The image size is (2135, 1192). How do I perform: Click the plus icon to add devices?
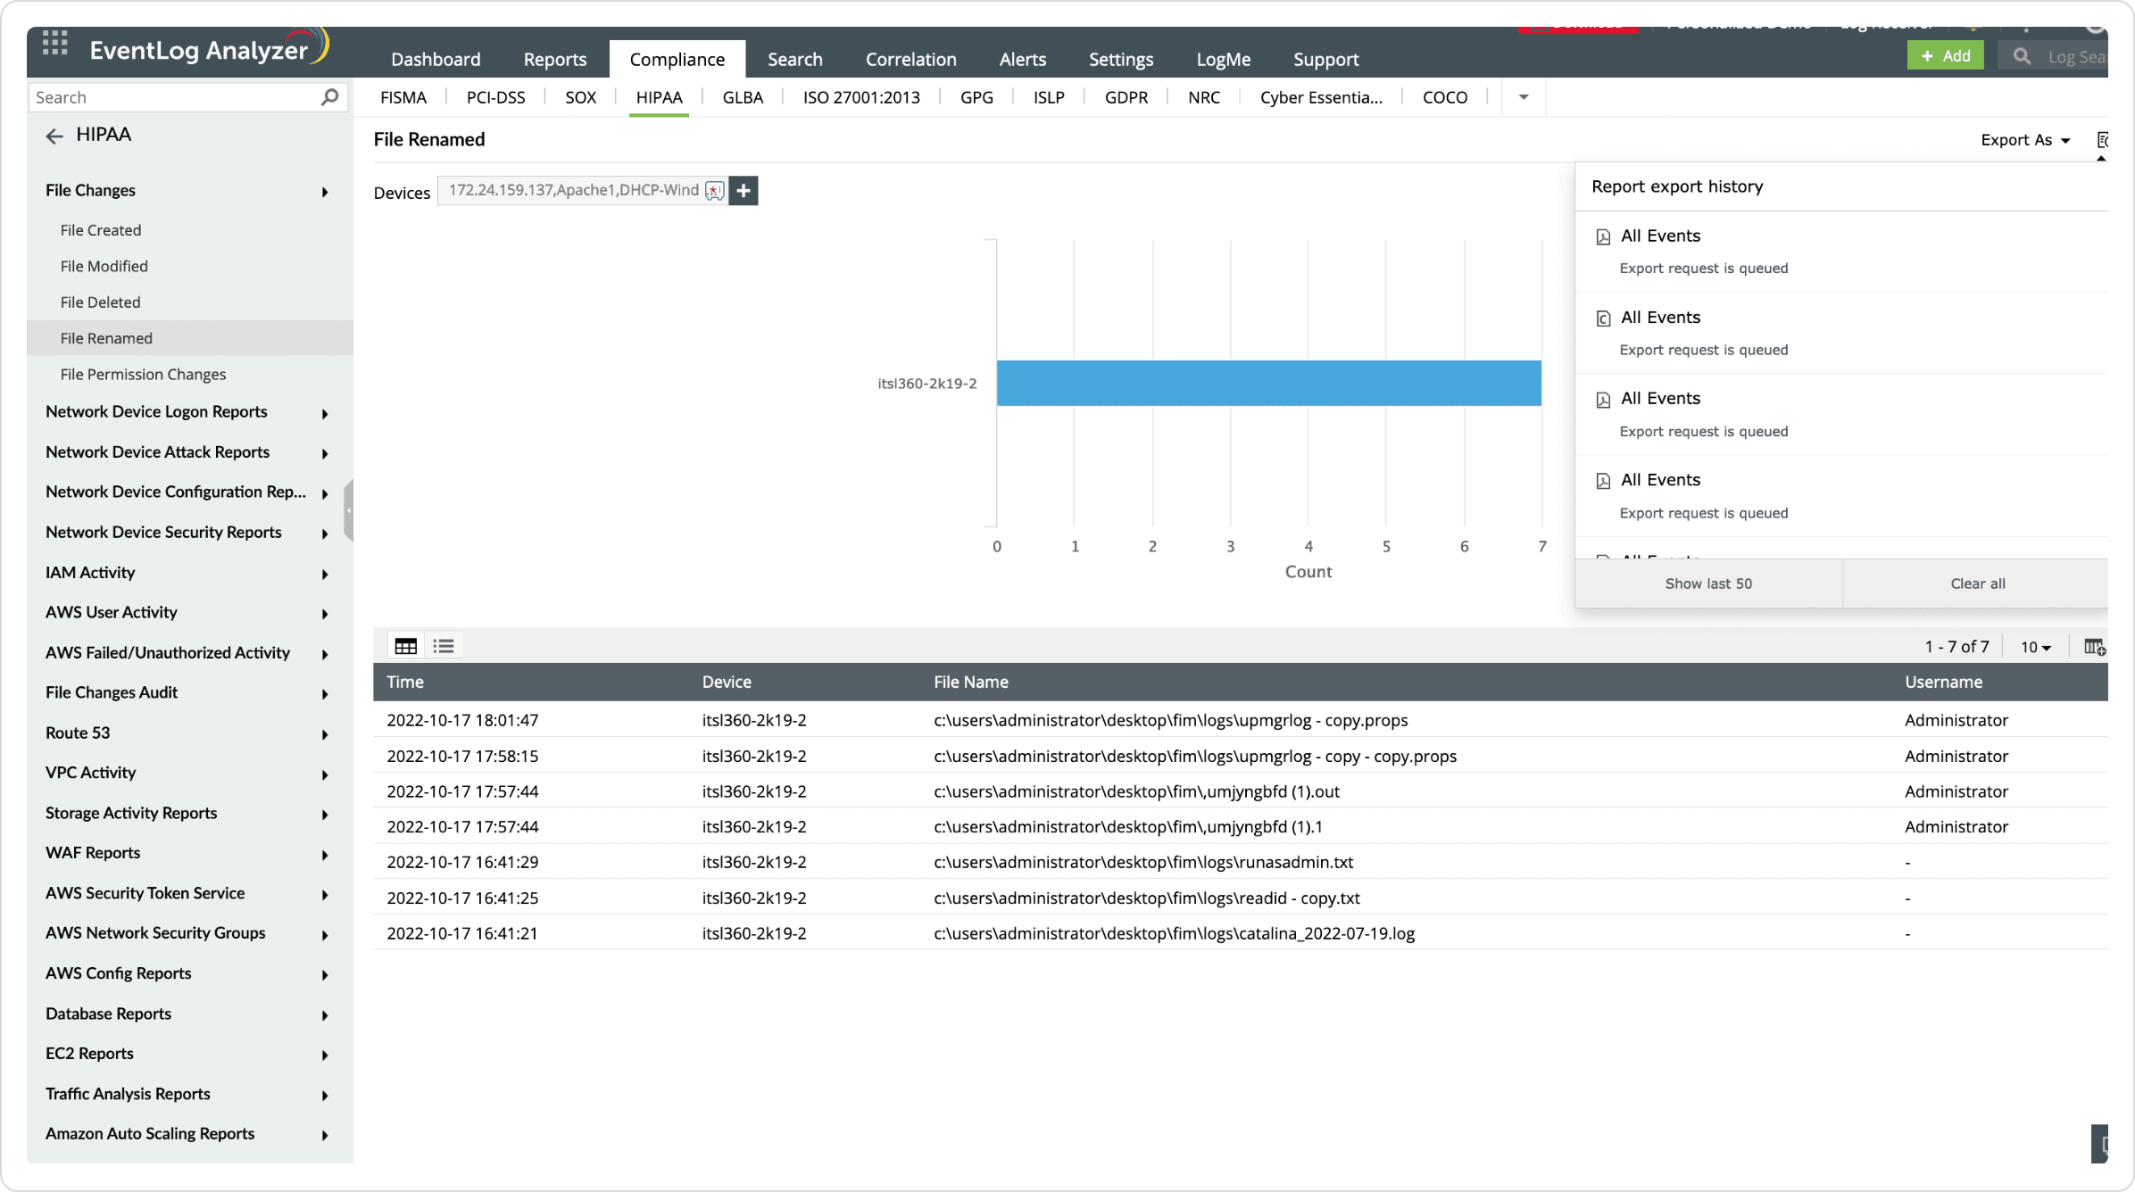[744, 191]
